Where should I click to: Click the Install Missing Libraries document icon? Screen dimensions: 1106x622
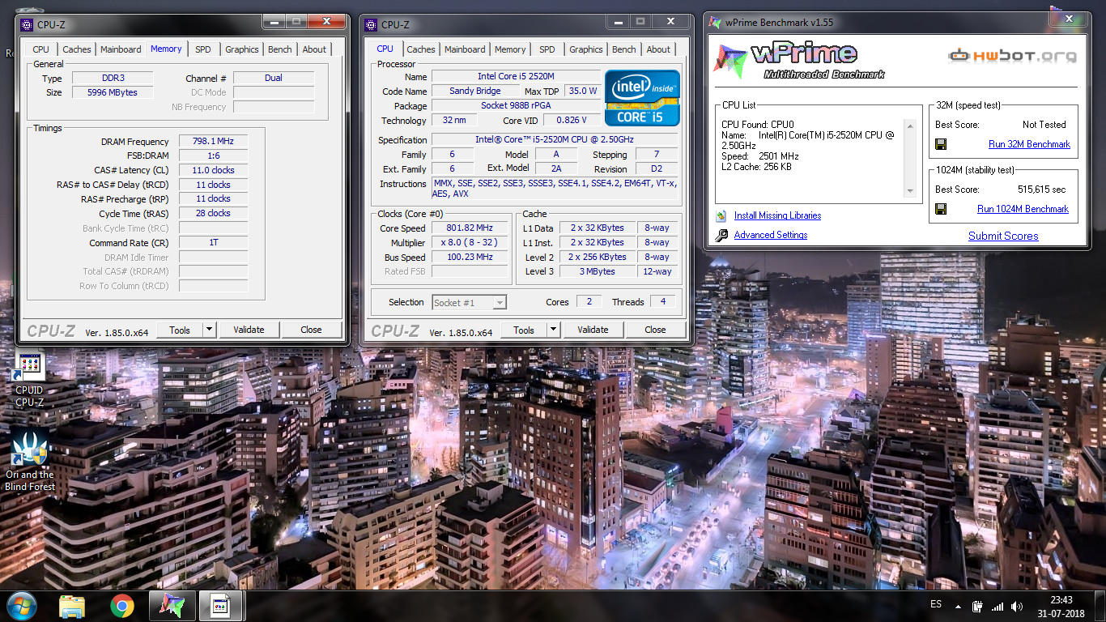tap(721, 215)
